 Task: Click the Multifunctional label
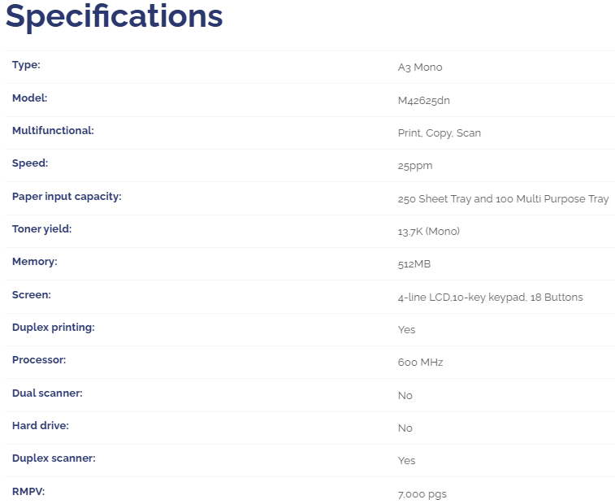coord(53,130)
